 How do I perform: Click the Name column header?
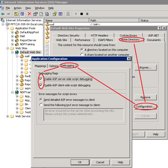[x=67, y=20]
